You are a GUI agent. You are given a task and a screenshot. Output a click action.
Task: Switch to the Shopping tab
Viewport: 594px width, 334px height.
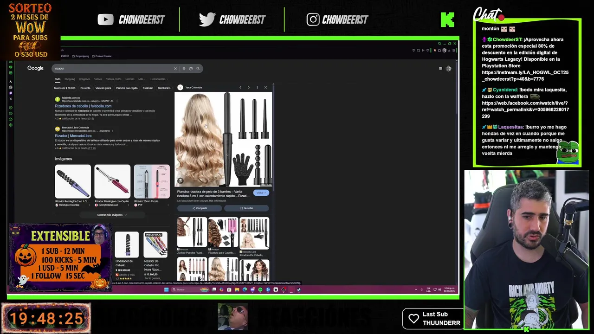tap(70, 79)
